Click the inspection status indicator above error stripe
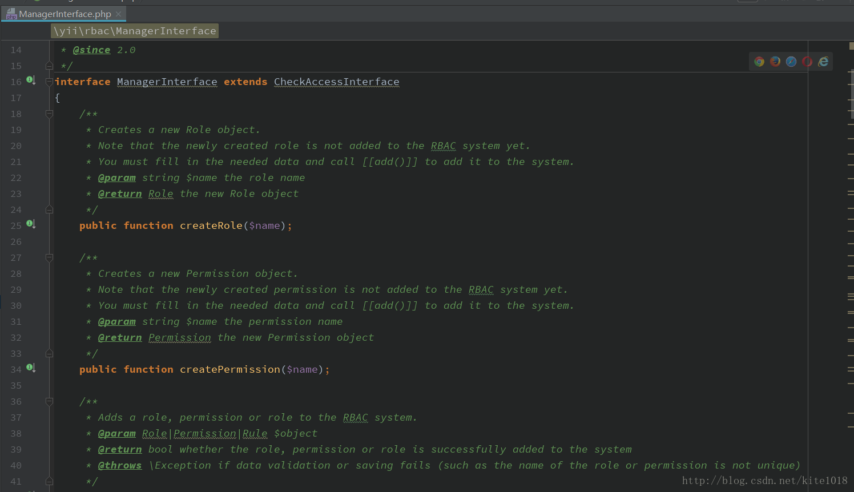 [x=851, y=46]
